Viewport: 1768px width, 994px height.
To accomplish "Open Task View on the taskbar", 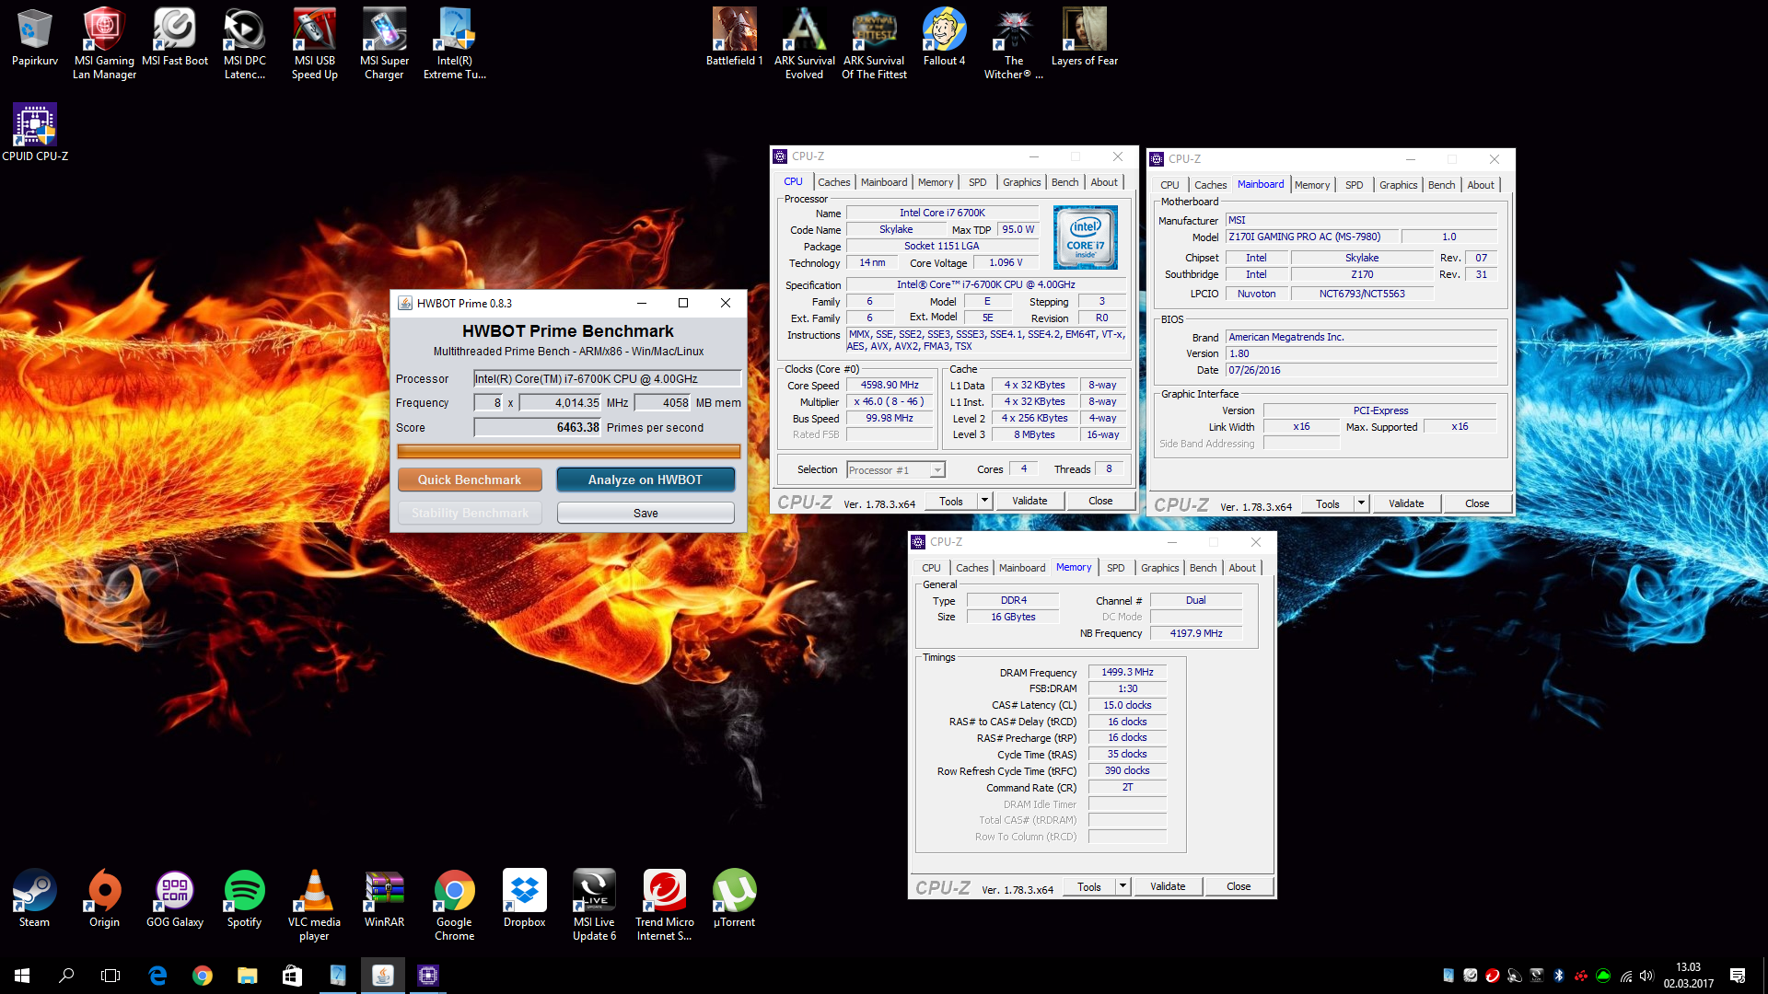I will pyautogui.click(x=110, y=976).
